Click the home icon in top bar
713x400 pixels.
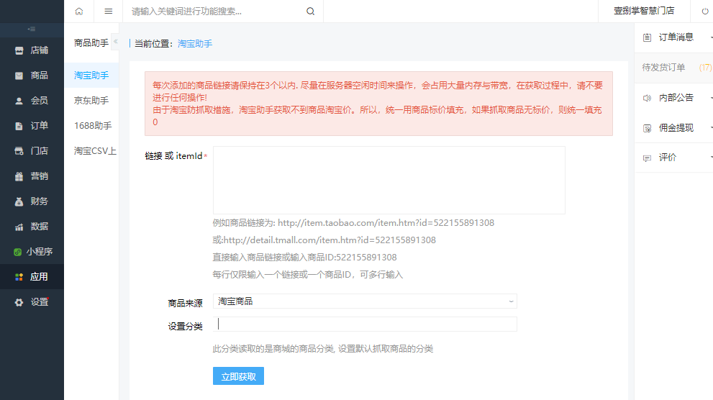click(x=79, y=12)
